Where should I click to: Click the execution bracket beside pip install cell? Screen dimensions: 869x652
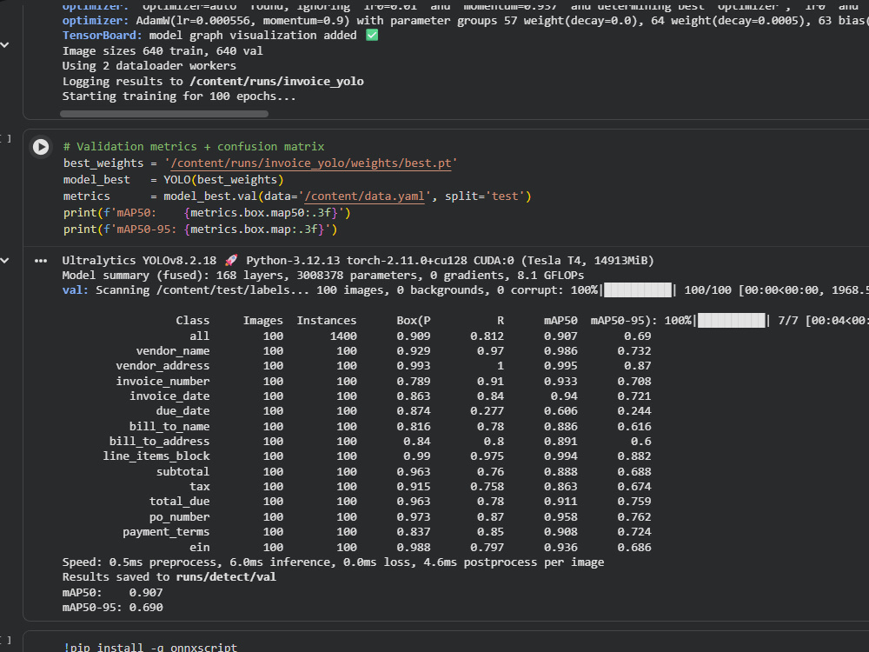pyautogui.click(x=5, y=641)
